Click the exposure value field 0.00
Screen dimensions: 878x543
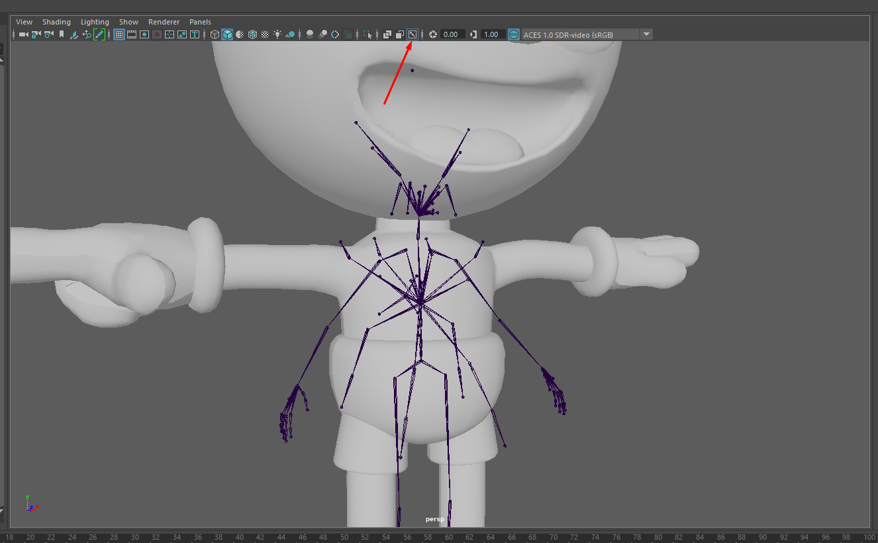point(452,34)
